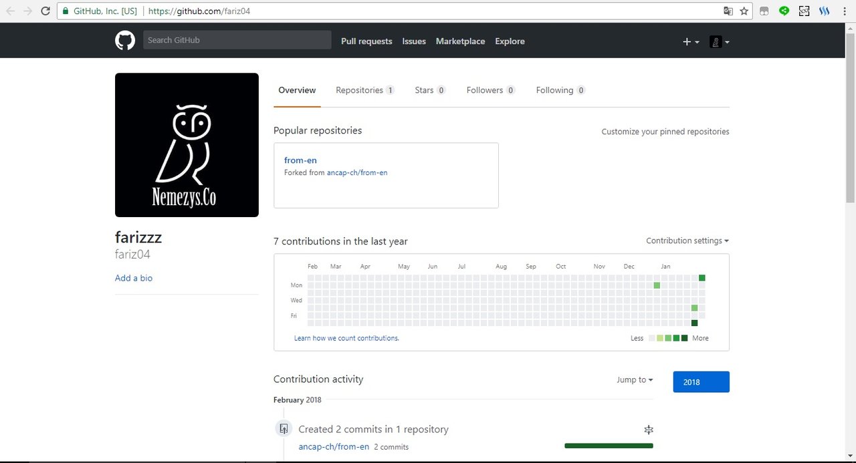856x463 pixels.
Task: Open the Jump to dropdown
Action: pyautogui.click(x=635, y=379)
